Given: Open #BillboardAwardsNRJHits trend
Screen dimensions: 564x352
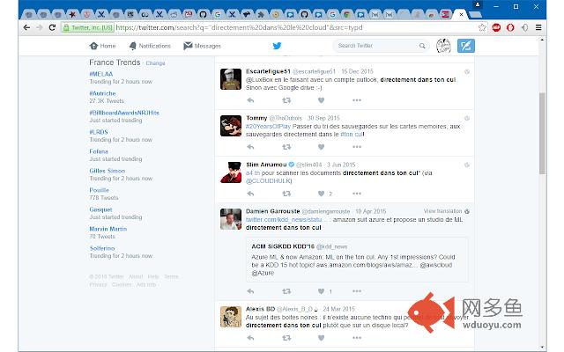Looking at the screenshot, I should tap(124, 113).
